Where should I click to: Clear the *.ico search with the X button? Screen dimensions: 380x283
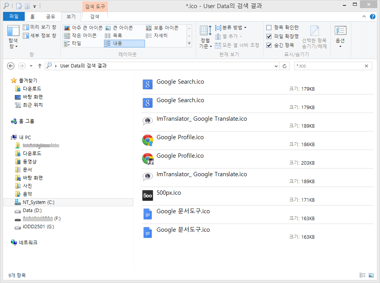(366, 66)
